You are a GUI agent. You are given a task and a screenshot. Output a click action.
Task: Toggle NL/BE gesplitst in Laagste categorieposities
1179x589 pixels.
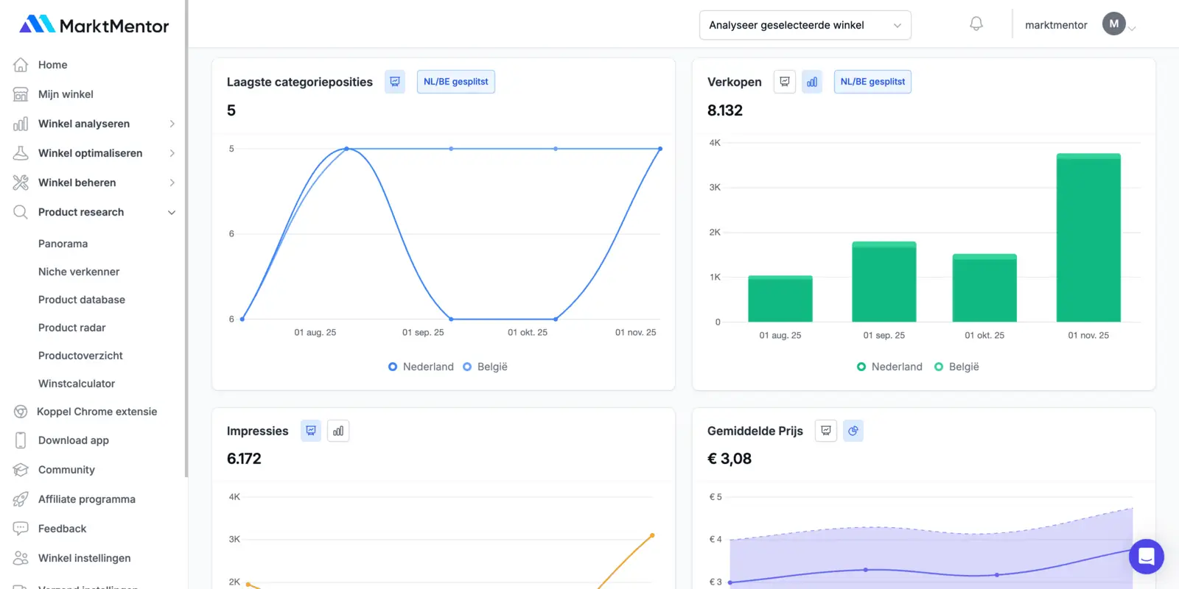click(x=455, y=82)
